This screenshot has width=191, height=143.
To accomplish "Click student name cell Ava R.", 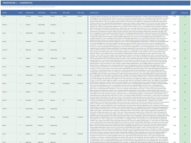I will pos(9,20).
